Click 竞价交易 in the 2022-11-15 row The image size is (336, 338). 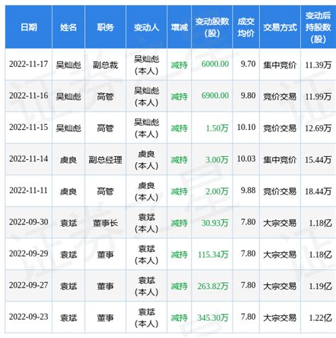[x=280, y=128]
